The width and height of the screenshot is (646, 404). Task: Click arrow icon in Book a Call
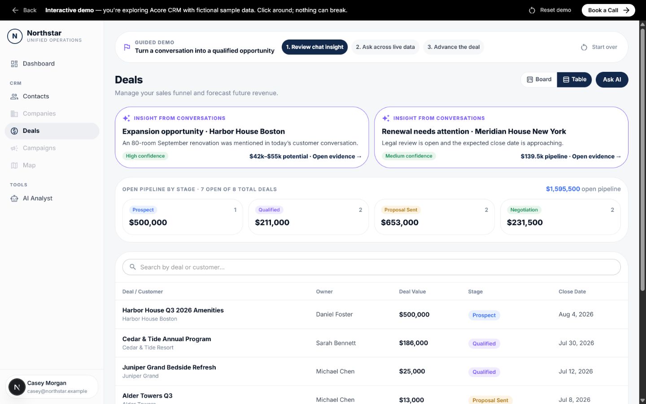(626, 10)
